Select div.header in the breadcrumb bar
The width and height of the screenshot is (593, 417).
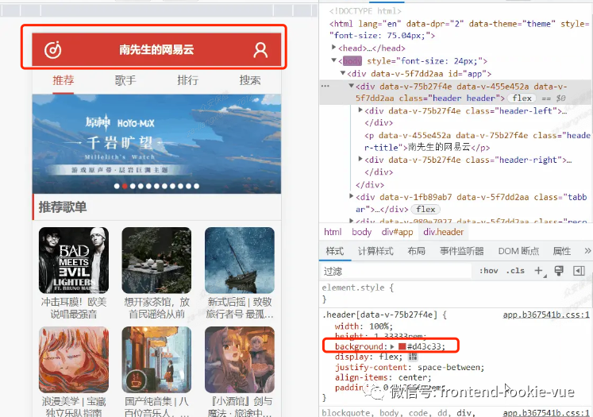click(x=443, y=232)
